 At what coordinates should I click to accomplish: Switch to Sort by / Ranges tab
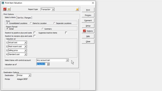pyautogui.click(x=24, y=18)
